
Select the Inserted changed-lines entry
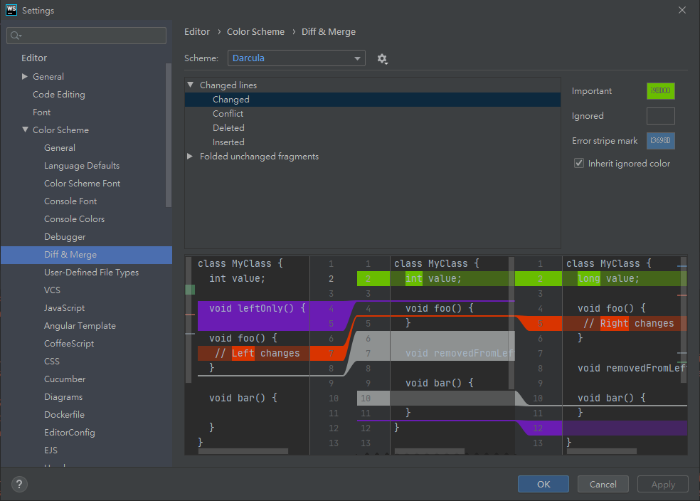pyautogui.click(x=228, y=142)
